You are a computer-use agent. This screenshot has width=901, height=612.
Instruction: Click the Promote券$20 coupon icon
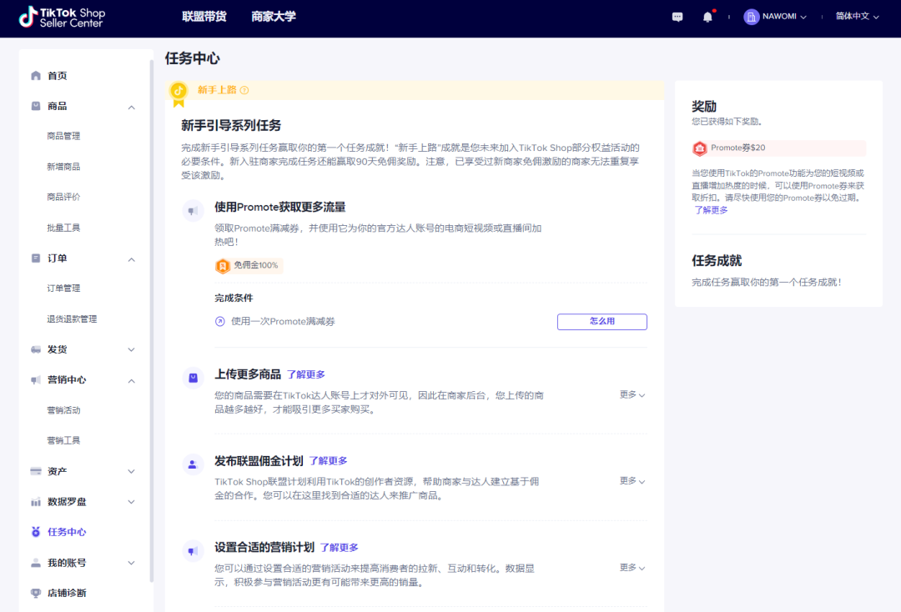[x=699, y=148]
